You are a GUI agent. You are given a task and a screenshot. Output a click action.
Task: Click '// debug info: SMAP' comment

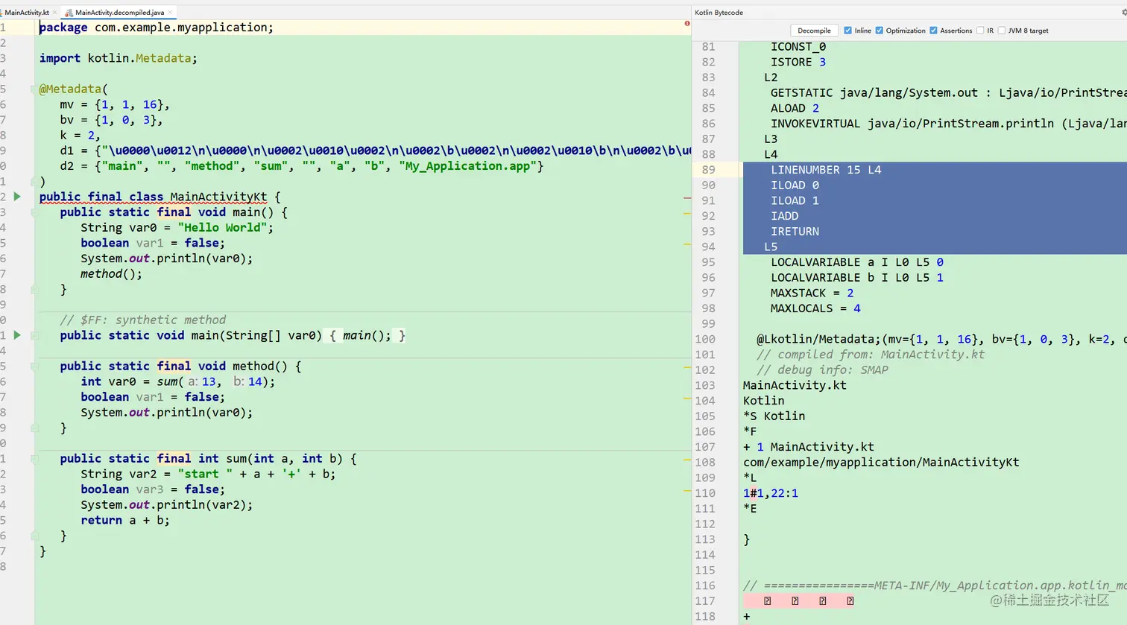point(822,370)
